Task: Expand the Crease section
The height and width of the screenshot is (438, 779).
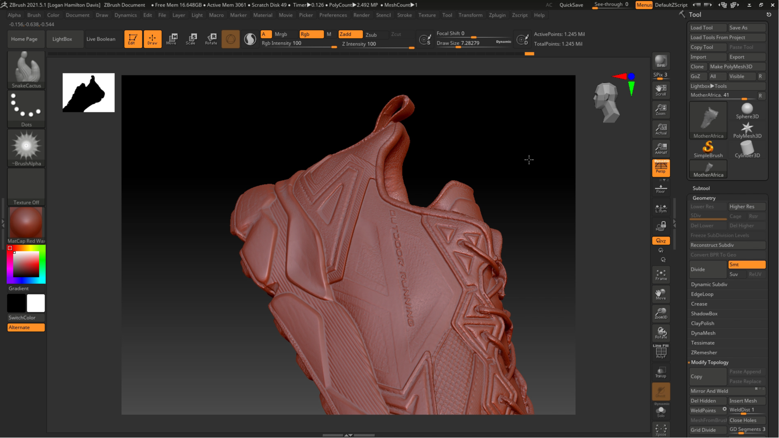Action: point(699,304)
